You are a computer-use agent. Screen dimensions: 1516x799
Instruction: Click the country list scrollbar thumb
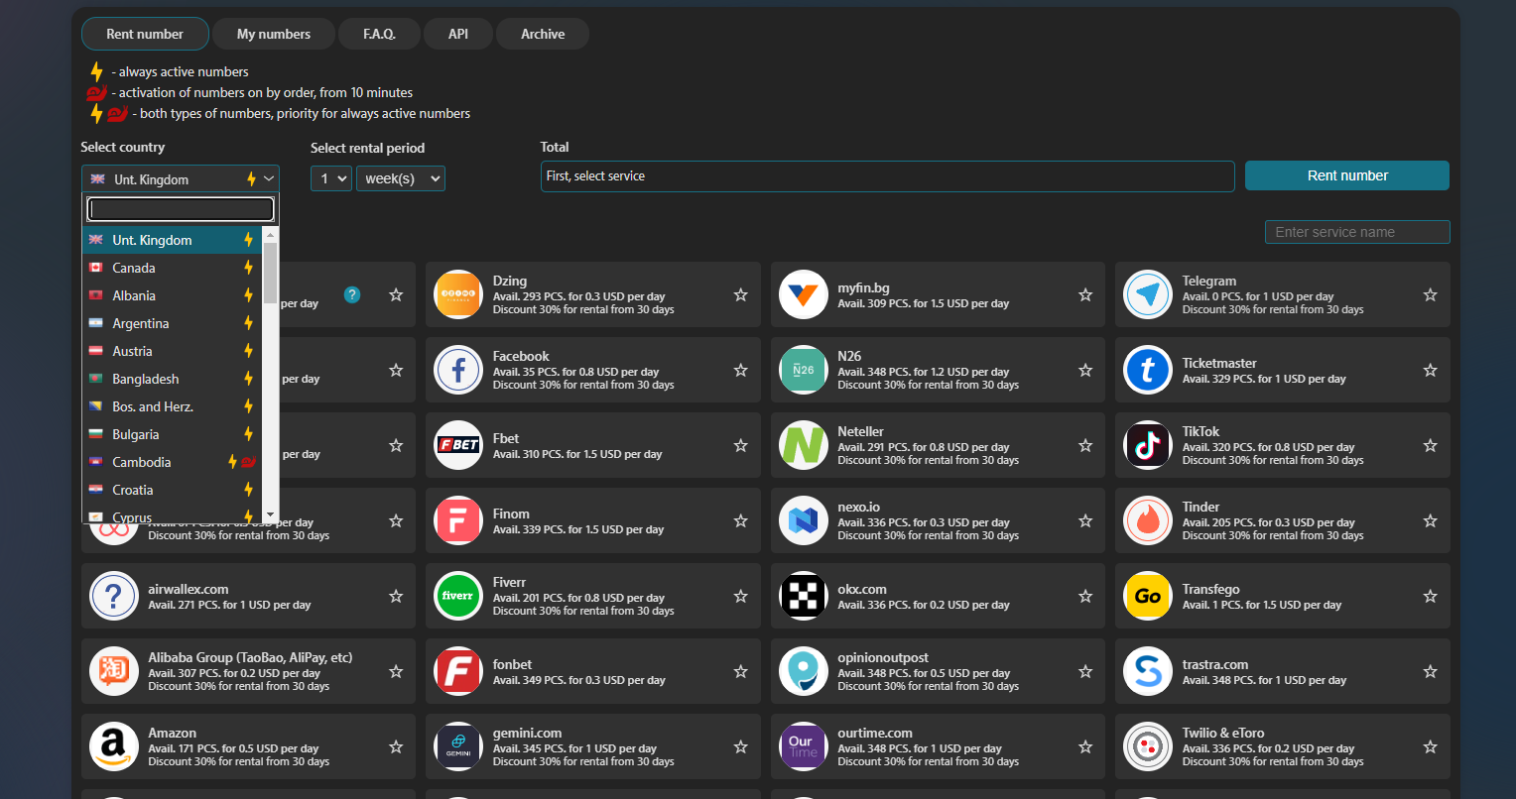point(271,273)
